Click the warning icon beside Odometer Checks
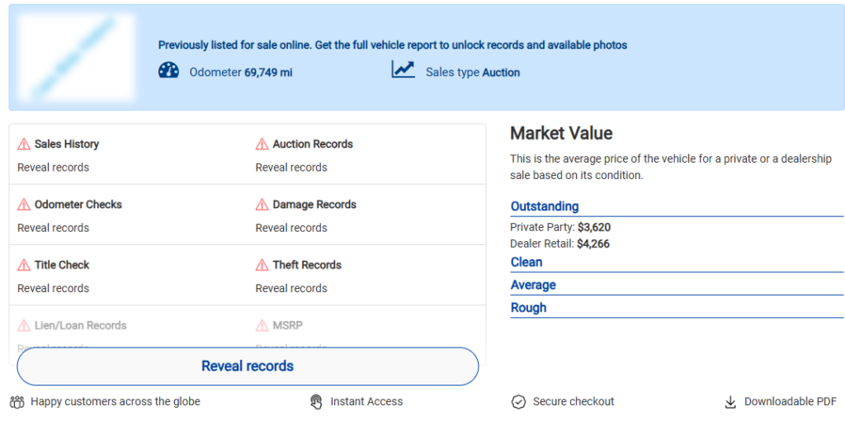Viewport: 845px width, 421px height. [24, 204]
